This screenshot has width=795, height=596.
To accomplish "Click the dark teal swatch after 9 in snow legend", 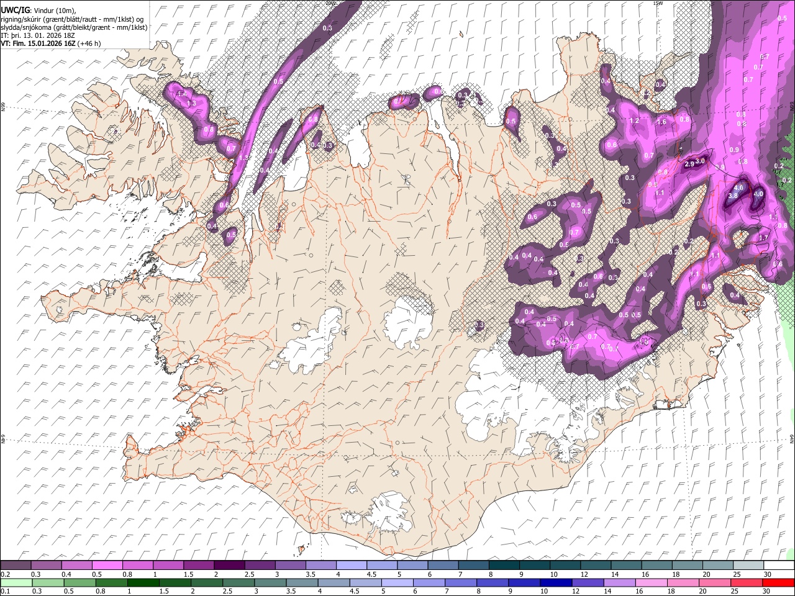I will pos(535,566).
